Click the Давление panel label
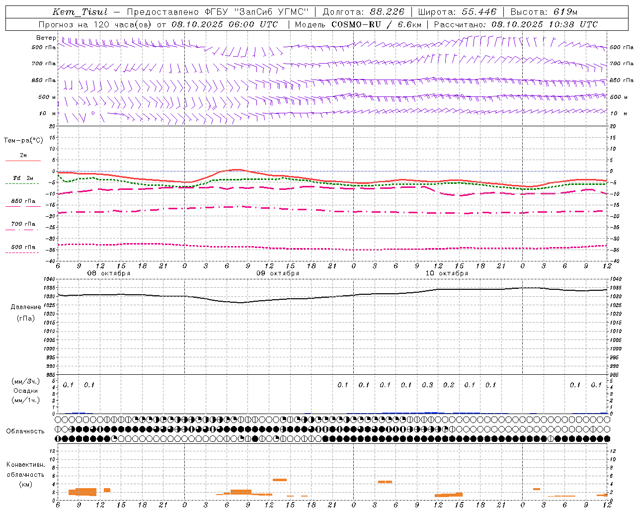The height and width of the screenshot is (509, 636). pyautogui.click(x=26, y=307)
